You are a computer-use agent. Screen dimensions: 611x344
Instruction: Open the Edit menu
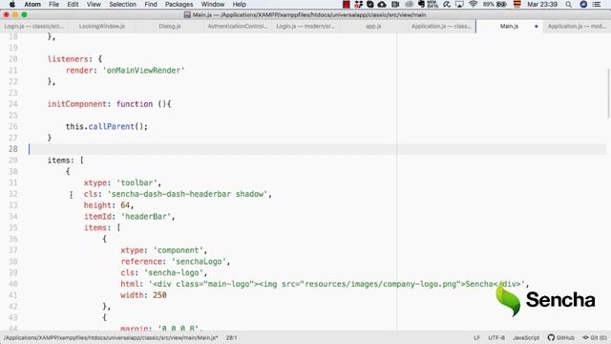[73, 4]
